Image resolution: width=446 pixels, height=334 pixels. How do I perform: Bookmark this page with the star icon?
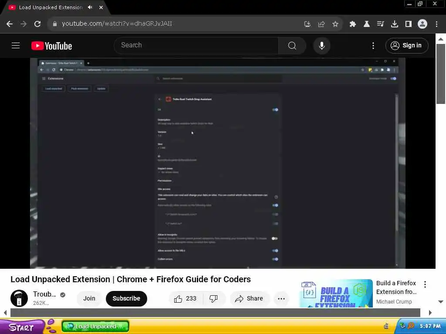tap(335, 24)
